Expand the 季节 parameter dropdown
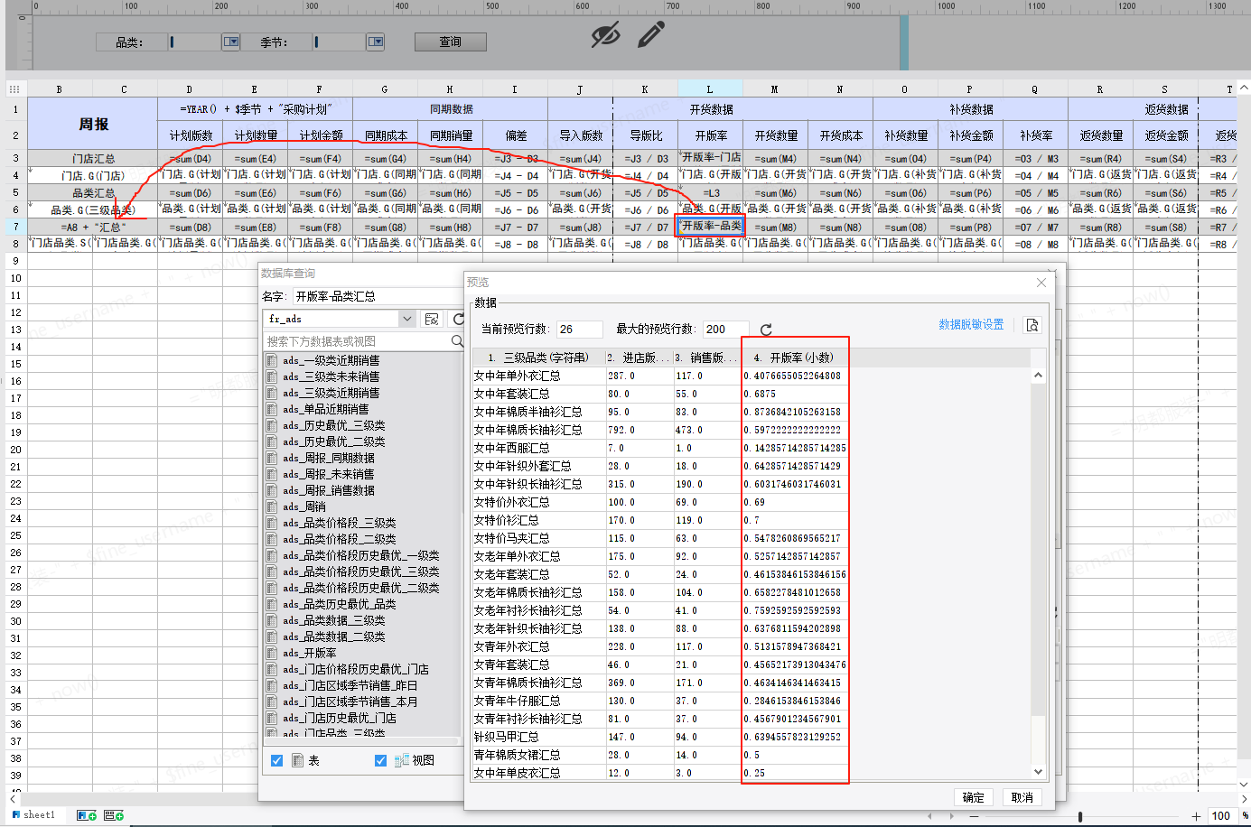This screenshot has width=1251, height=827. [x=376, y=42]
